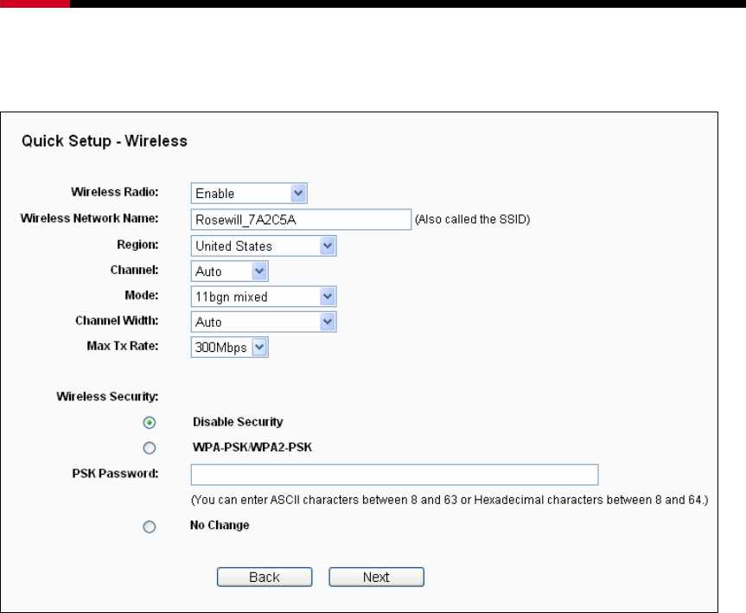Click the "Wireless Network Name:" label
This screenshot has height=613, width=746.
89,218
